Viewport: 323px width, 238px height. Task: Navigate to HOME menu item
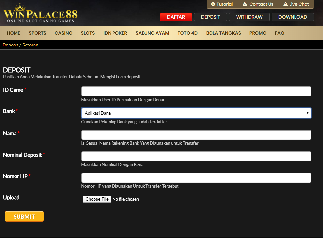pos(14,33)
